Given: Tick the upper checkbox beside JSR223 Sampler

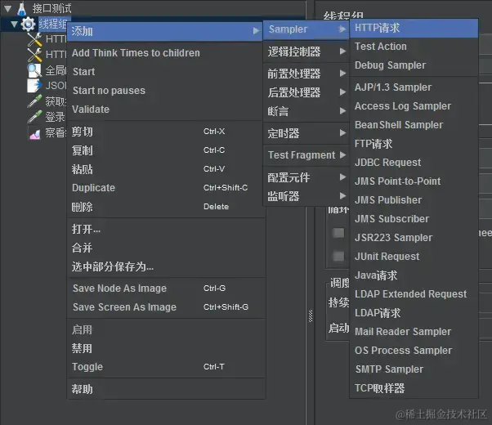Looking at the screenshot, I should [x=338, y=233].
